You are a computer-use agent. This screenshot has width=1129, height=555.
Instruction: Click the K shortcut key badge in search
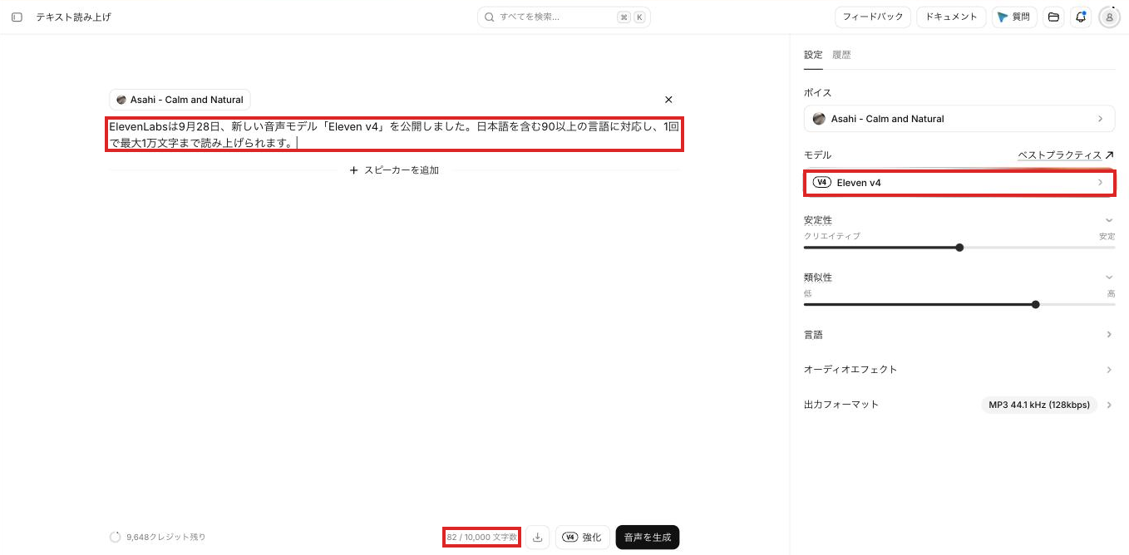tap(639, 17)
